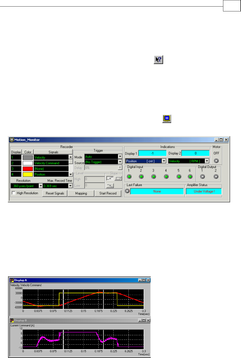
Task: Click the falling slope trigger icon
Action: pyautogui.click(x=110, y=186)
